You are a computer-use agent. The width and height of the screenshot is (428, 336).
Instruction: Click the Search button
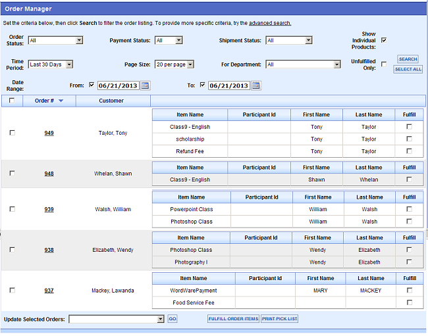pos(408,59)
